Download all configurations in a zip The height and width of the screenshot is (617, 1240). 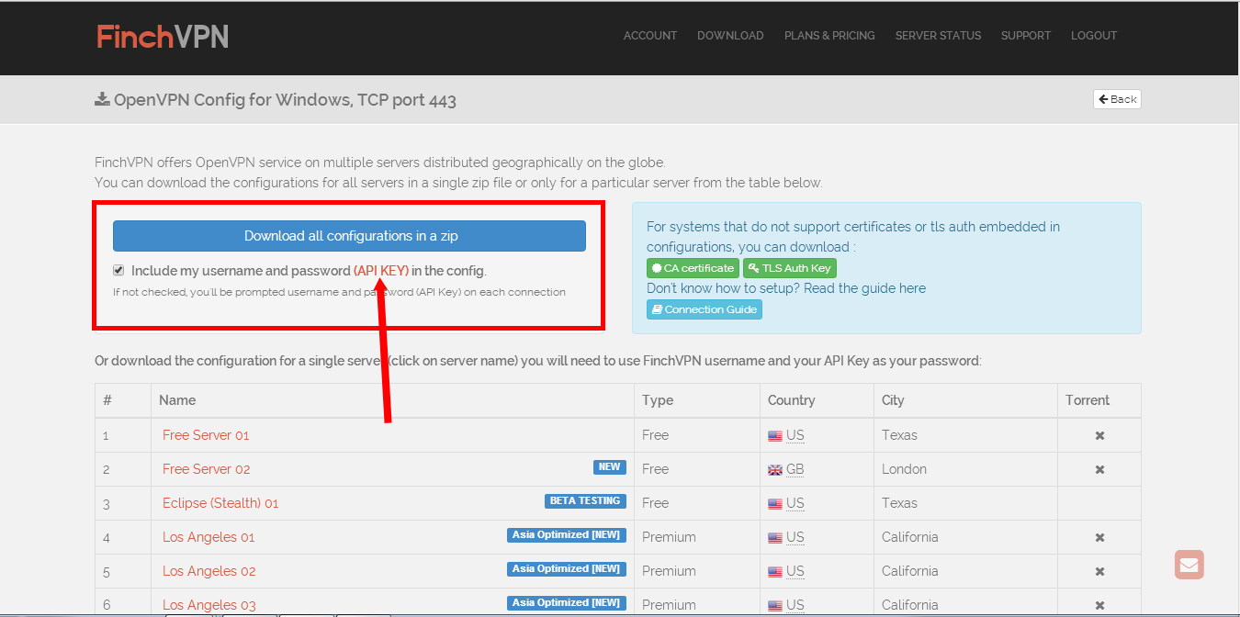[x=349, y=236]
